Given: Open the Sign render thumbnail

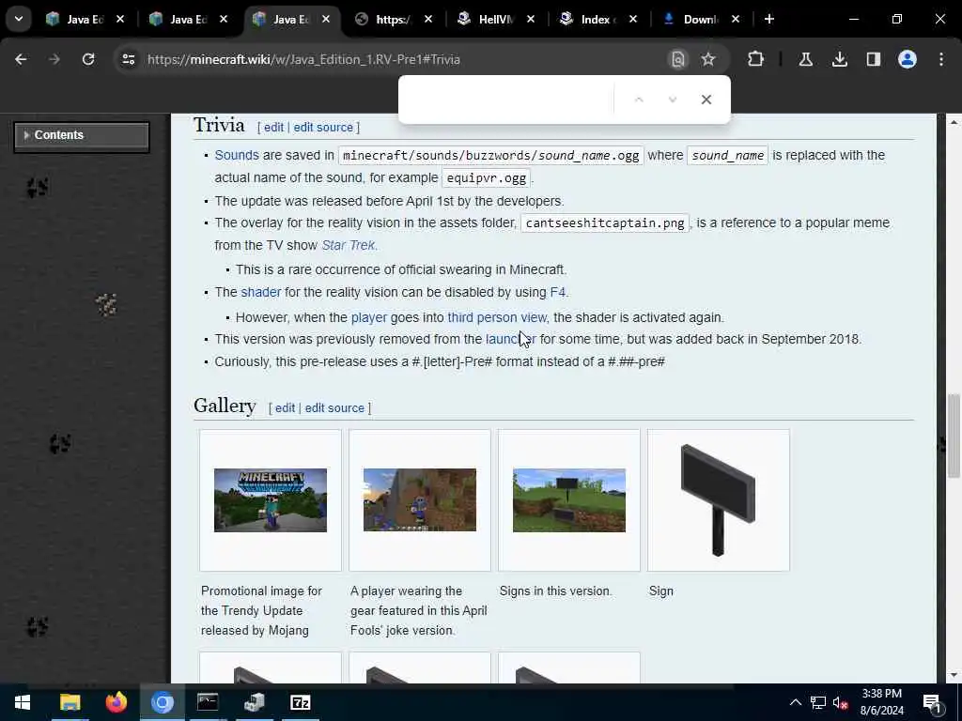Looking at the screenshot, I should pos(719,500).
